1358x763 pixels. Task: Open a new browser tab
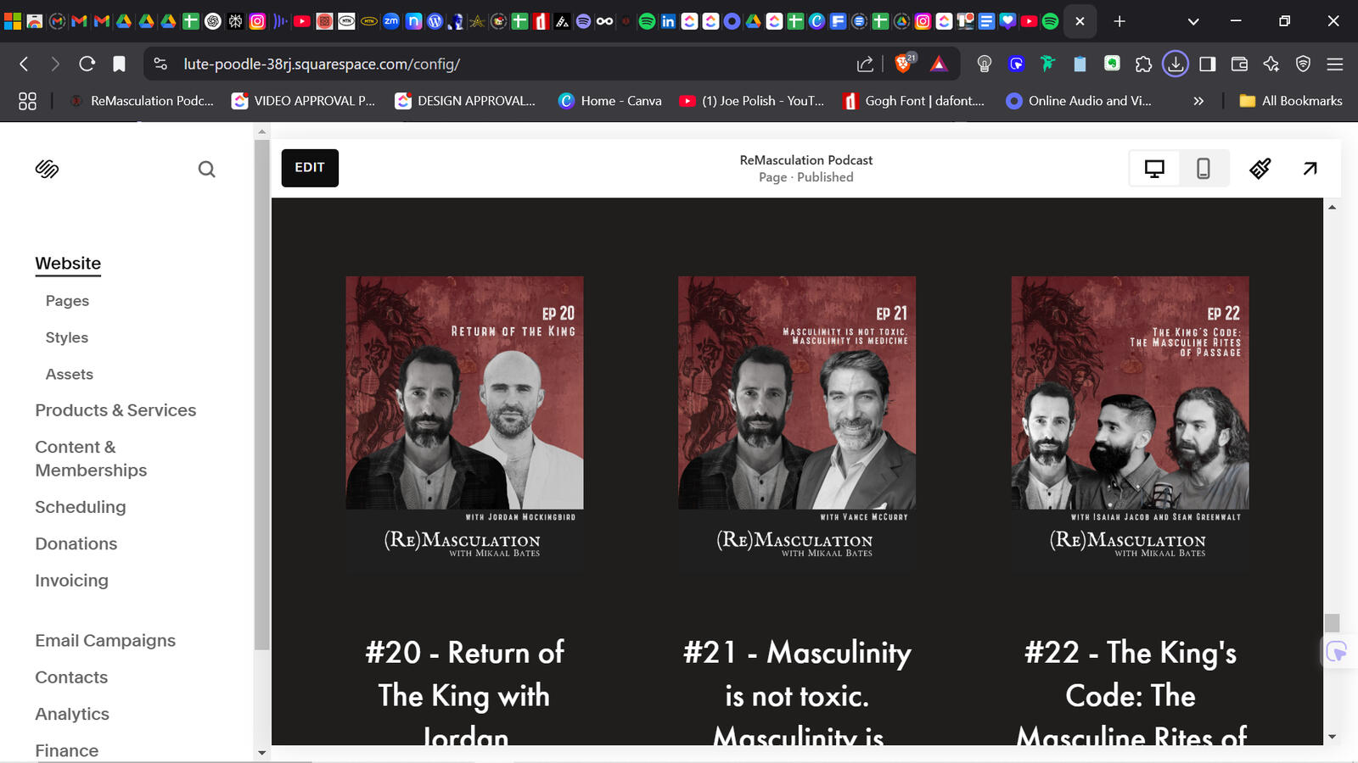(x=1120, y=21)
